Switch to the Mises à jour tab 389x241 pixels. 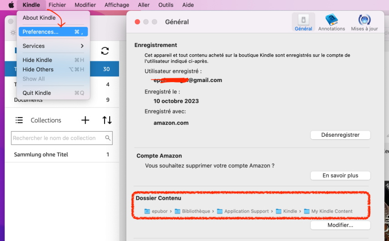coord(364,22)
